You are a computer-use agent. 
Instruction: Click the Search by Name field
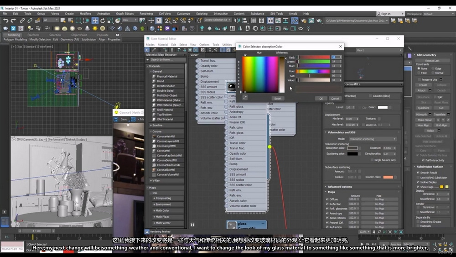coord(167,60)
